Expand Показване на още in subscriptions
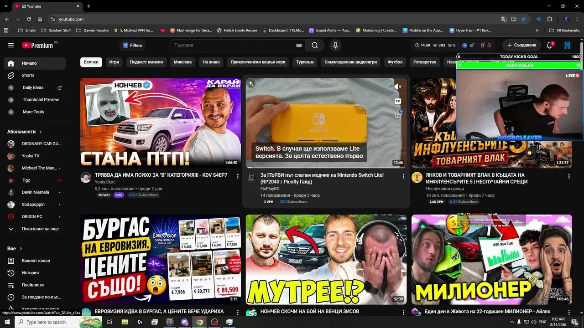Screen dimensions: 584x328 pyautogui.click(x=35, y=229)
